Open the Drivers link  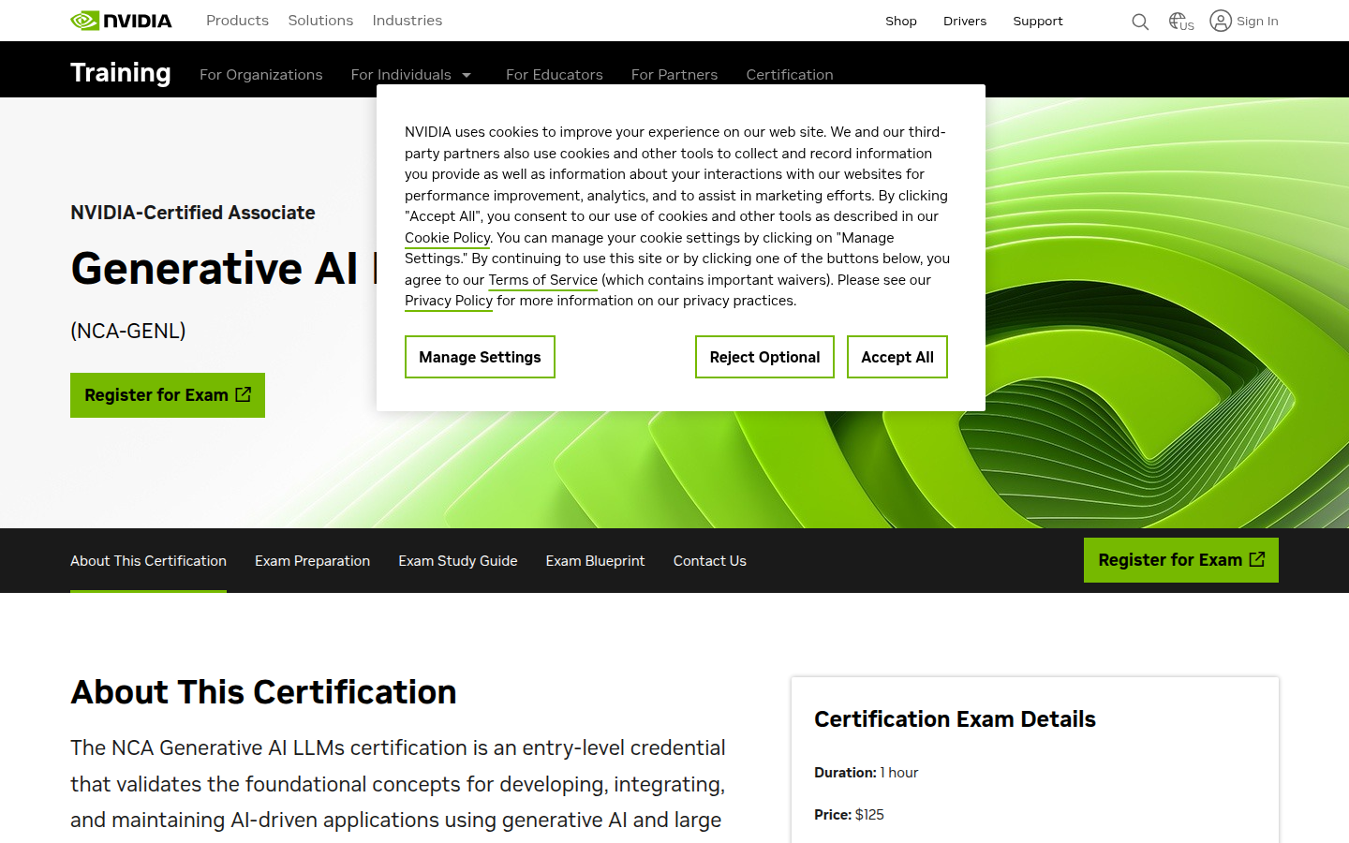965,21
